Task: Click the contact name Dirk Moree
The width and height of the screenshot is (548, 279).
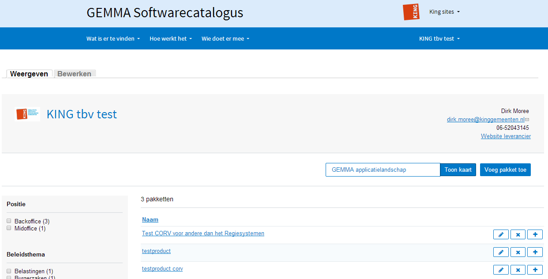Action: (x=515, y=111)
